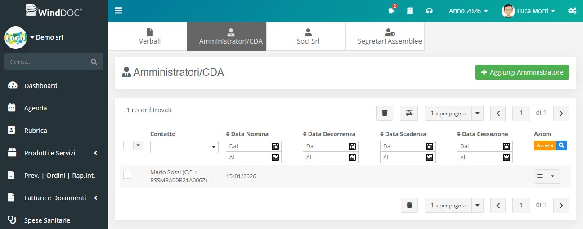Screen dimensions: 583x229
Task: Switch to the Soci Srl tab
Action: [x=308, y=36]
